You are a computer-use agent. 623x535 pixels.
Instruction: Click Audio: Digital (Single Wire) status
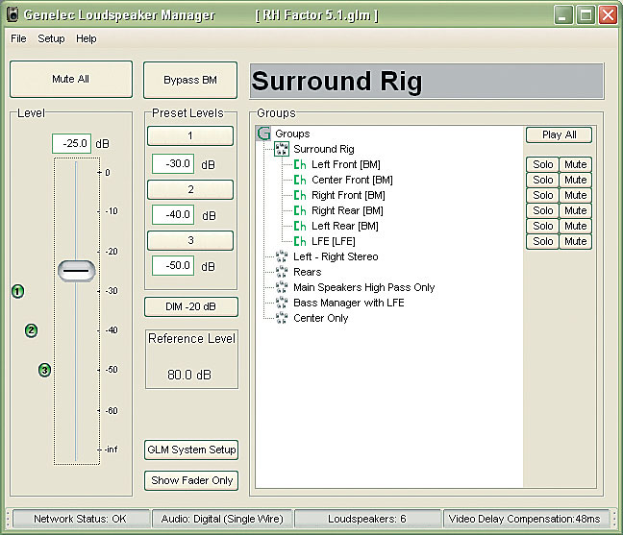(x=222, y=519)
